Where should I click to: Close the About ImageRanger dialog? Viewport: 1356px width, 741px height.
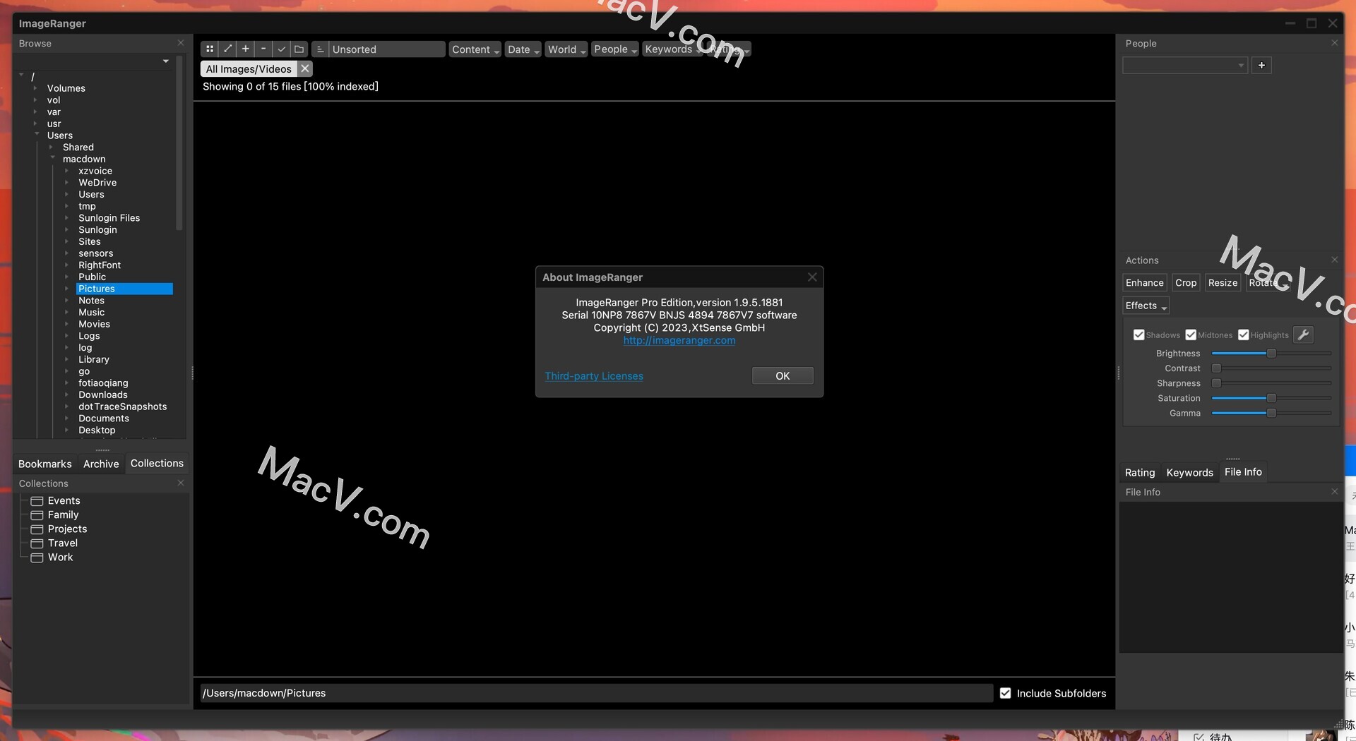click(x=812, y=277)
